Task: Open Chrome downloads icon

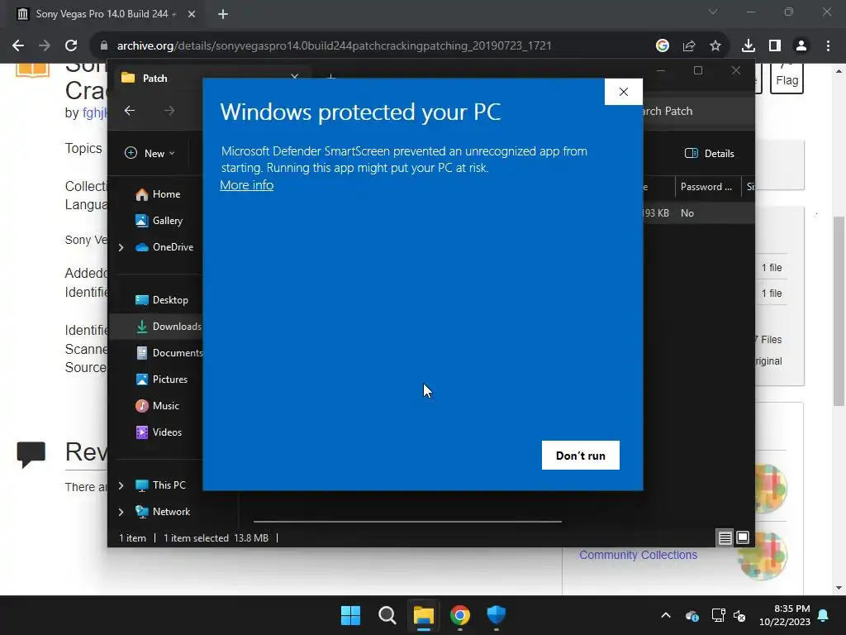Action: pos(749,46)
